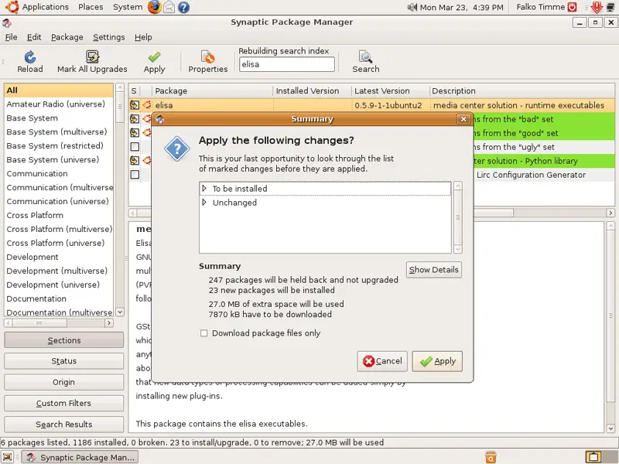619x464 pixels.
Task: Open the File menu
Action: tap(11, 37)
